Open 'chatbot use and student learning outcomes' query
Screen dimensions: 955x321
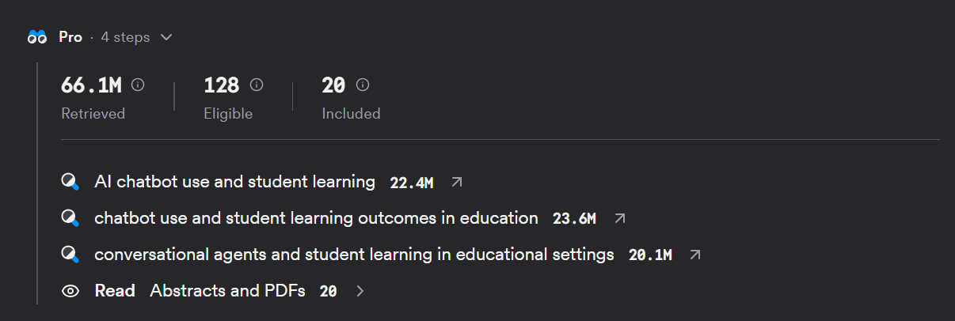coord(316,218)
